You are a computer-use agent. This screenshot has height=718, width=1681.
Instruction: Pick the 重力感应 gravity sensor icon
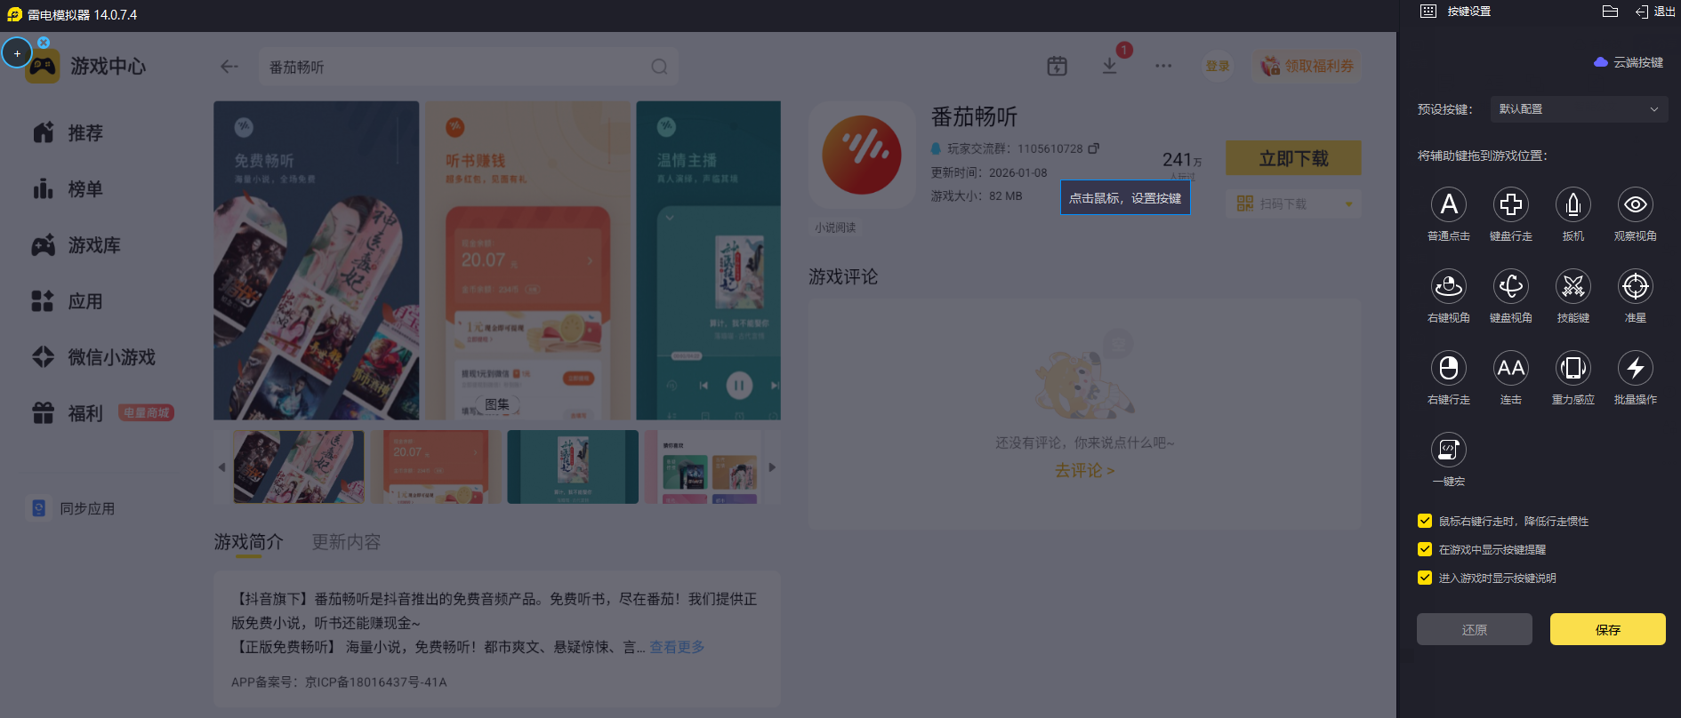click(x=1573, y=368)
